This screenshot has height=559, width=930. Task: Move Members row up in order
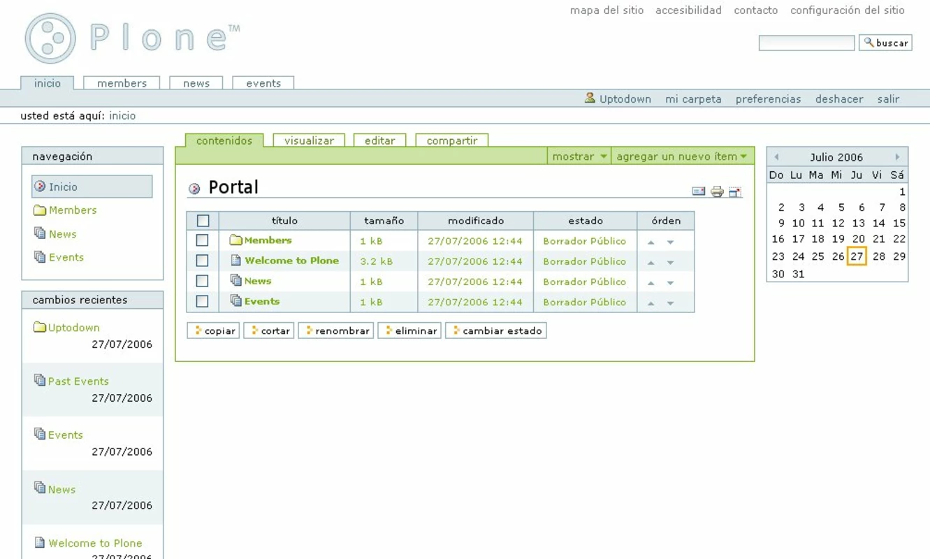pyautogui.click(x=651, y=242)
